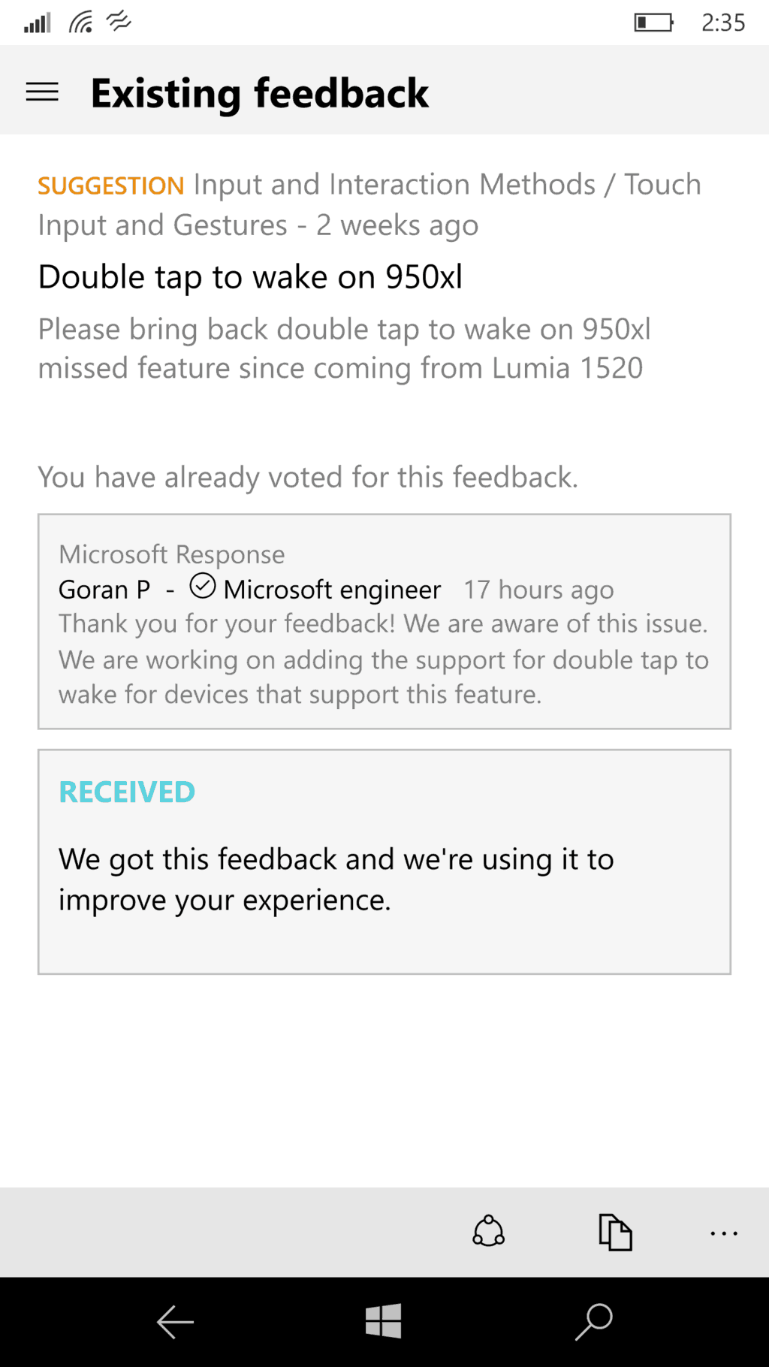769x1367 pixels.
Task: Tap the feedback description text
Action: (344, 349)
